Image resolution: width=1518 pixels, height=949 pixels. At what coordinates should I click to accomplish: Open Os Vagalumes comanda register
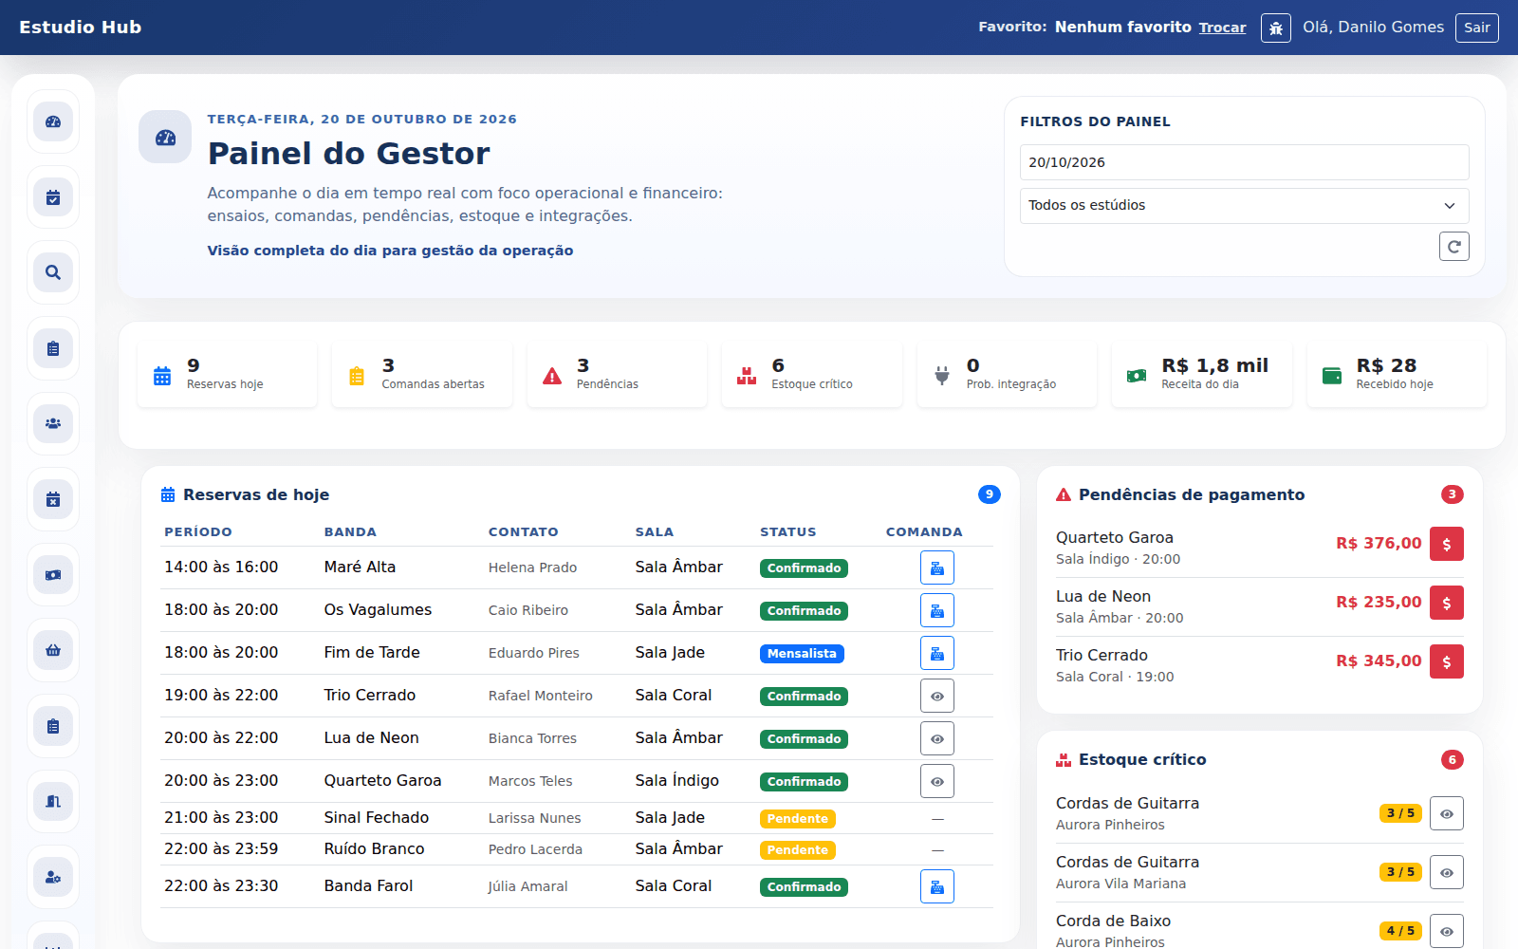(937, 610)
